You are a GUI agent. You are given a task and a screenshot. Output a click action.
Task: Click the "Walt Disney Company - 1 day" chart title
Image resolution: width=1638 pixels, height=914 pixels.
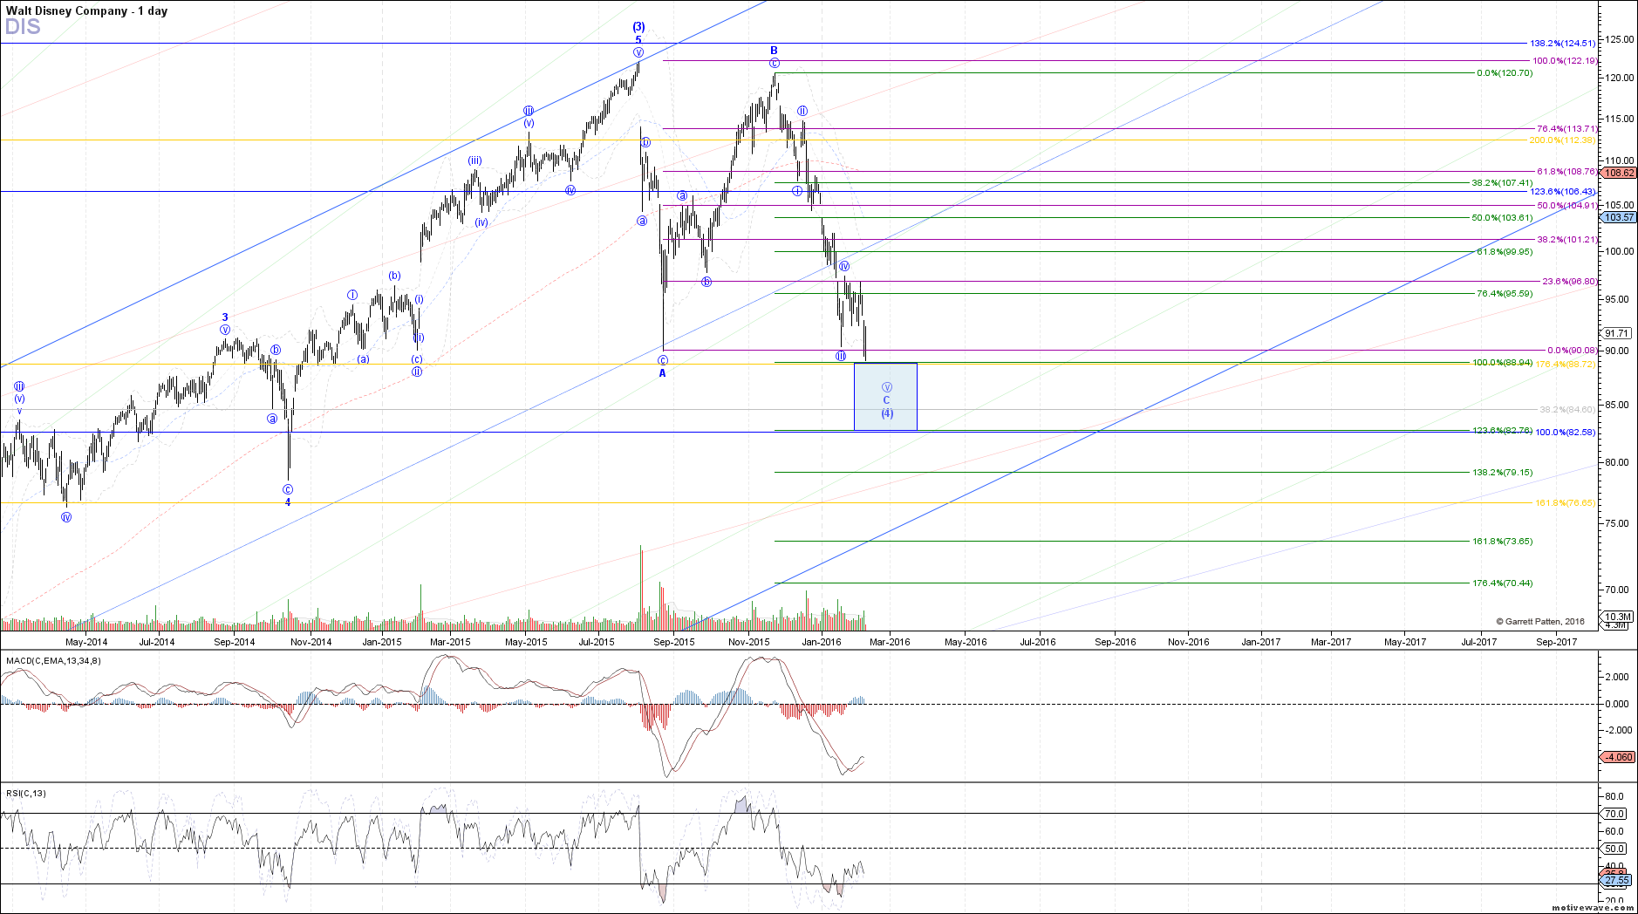(x=86, y=10)
